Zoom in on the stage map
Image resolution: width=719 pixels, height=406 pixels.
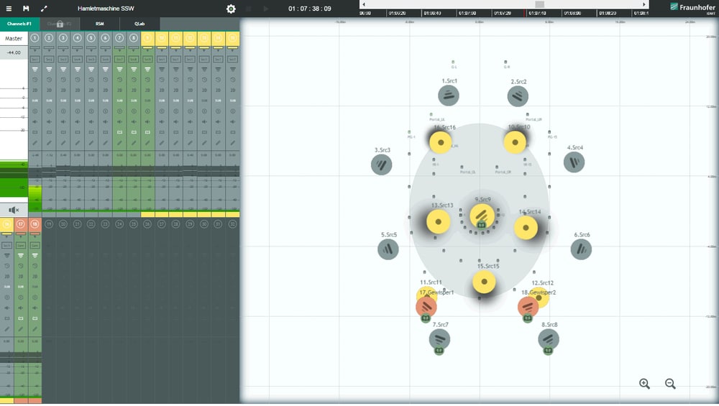click(x=644, y=384)
